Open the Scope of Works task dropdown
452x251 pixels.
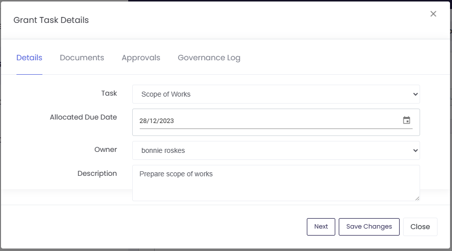pos(276,94)
